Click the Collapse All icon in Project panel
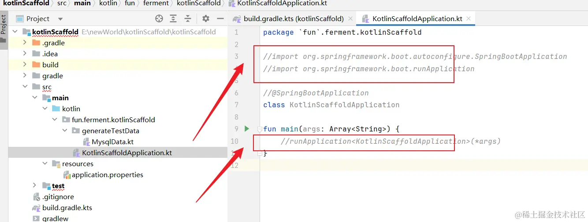Image resolution: width=588 pixels, height=222 pixels. tap(188, 18)
